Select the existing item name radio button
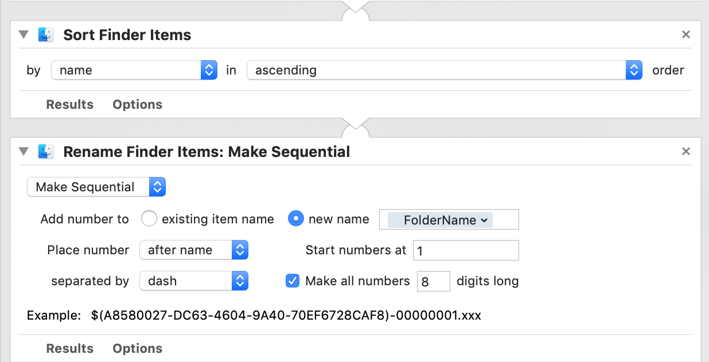This screenshot has width=709, height=362. pos(149,219)
